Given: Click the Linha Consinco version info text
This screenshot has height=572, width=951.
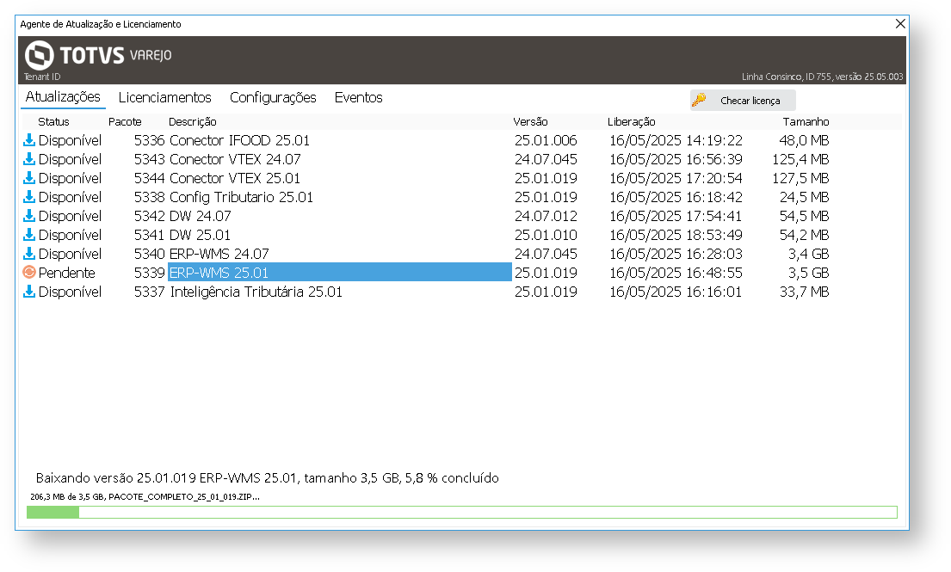Looking at the screenshot, I should coord(823,77).
